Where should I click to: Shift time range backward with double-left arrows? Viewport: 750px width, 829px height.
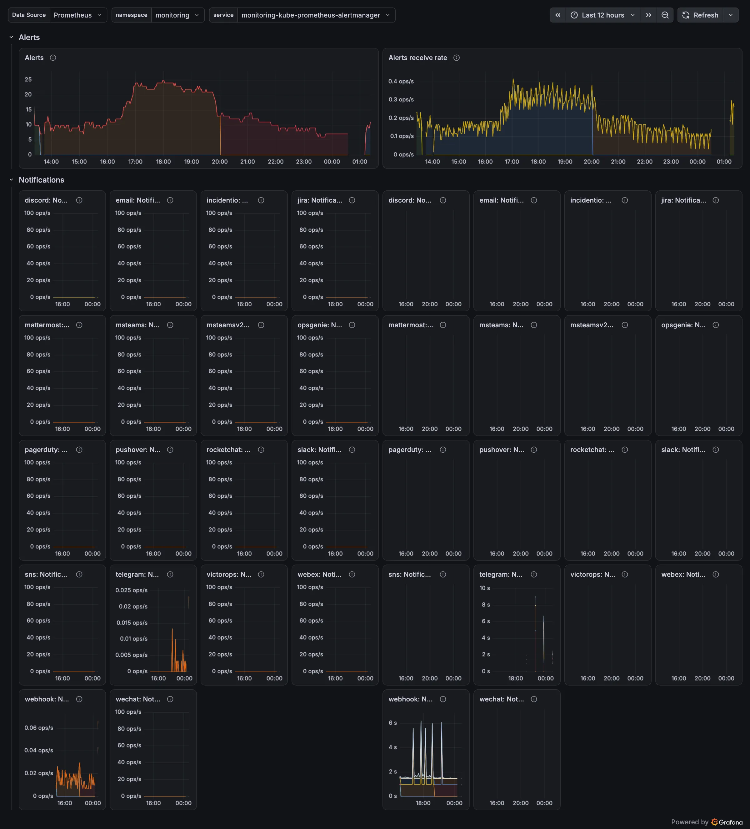[x=557, y=15]
